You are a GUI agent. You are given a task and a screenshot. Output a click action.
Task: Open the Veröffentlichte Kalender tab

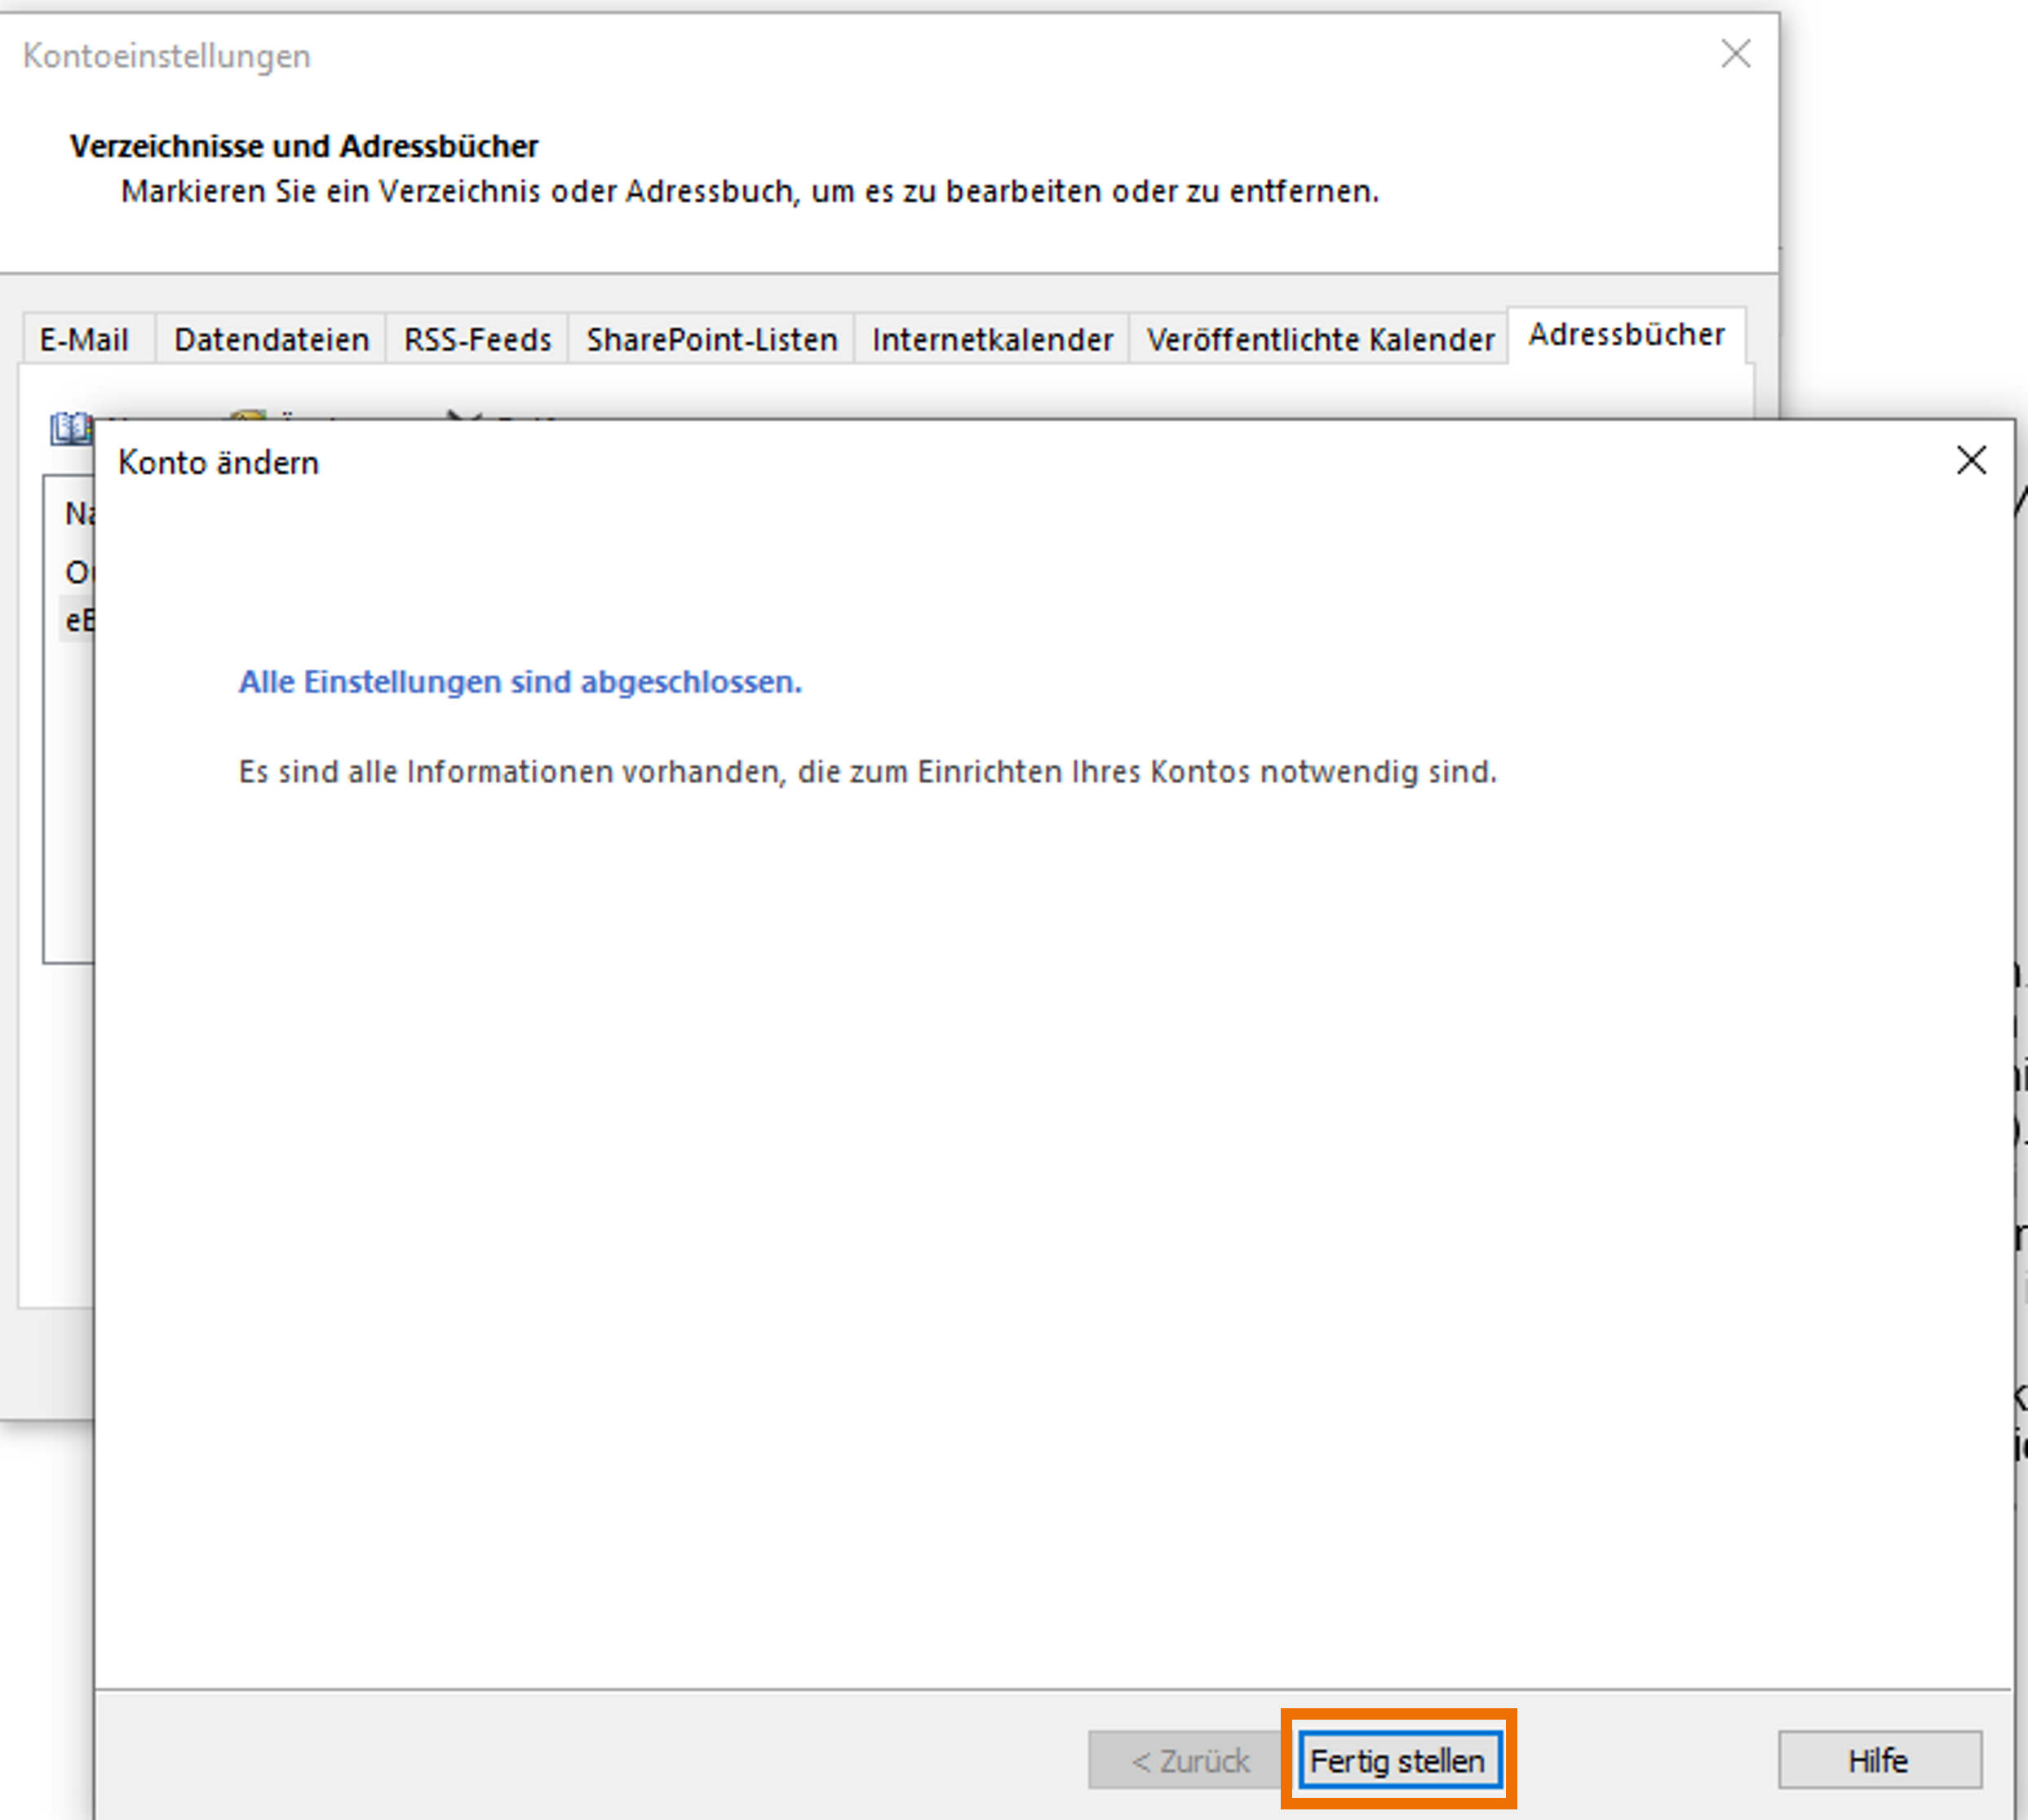(1319, 340)
